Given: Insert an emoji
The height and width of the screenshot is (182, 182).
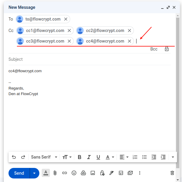Looking at the screenshot, I should pos(74,173).
